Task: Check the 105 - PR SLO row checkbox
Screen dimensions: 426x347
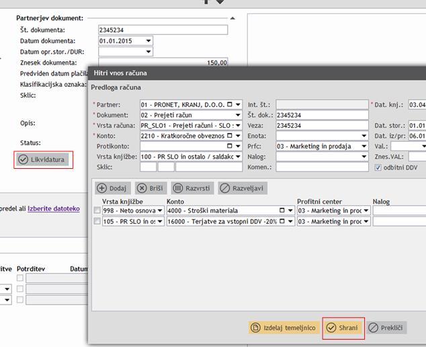Action: tap(97, 221)
